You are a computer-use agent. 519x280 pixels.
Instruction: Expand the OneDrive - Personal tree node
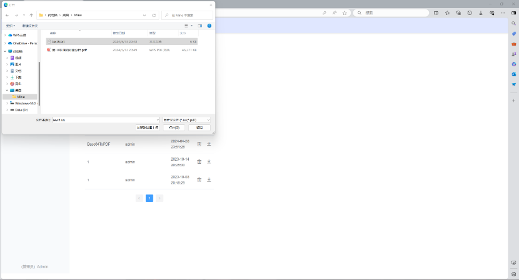click(5, 43)
